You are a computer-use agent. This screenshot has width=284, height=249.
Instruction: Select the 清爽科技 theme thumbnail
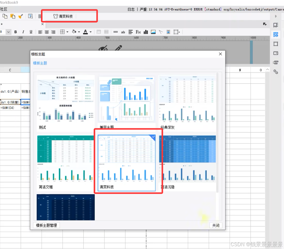coord(127,163)
